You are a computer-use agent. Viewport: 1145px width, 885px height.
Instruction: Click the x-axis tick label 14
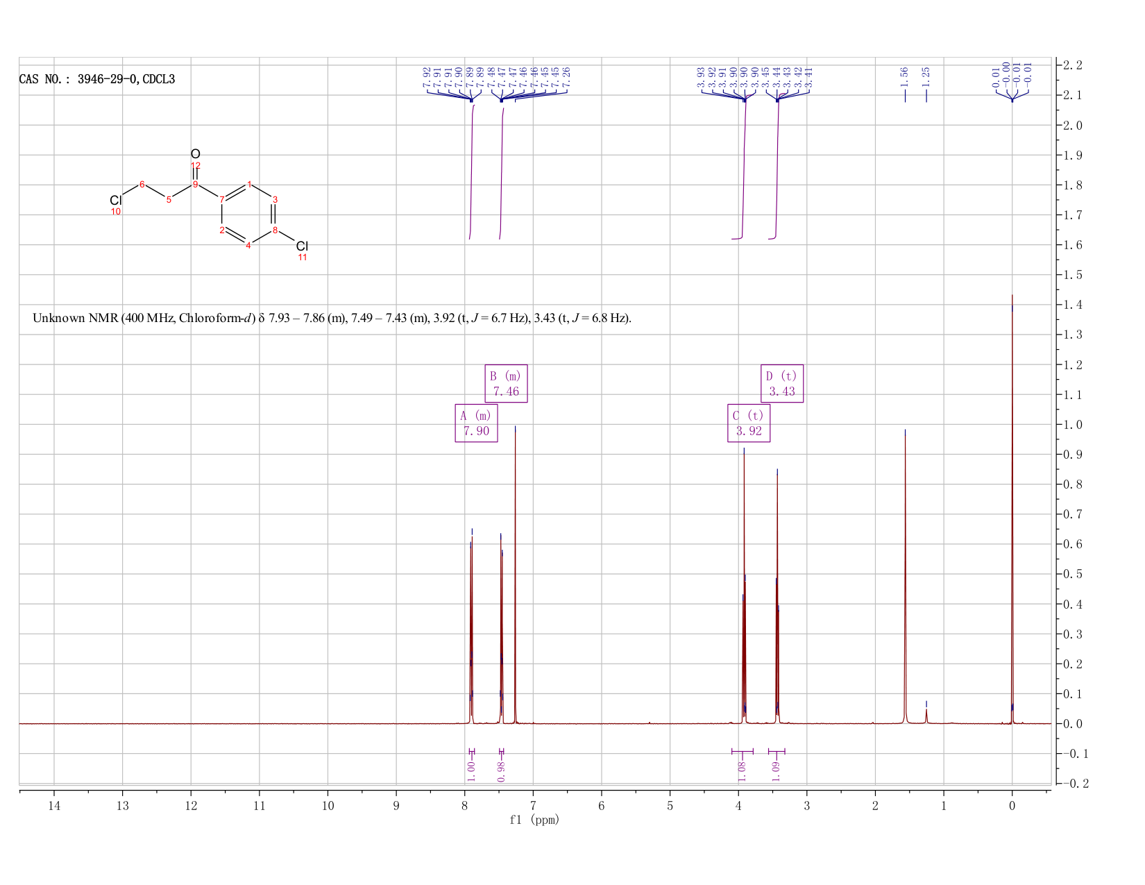(54, 806)
